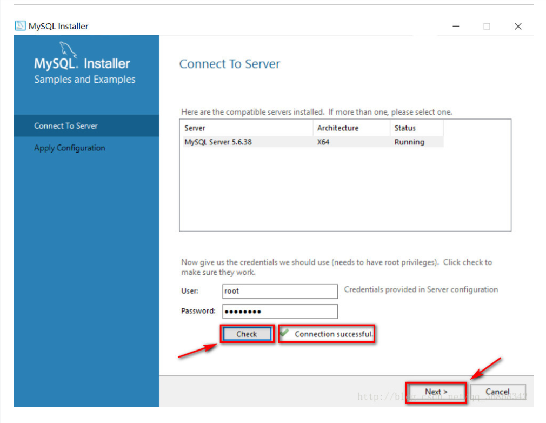Minimize the MySQL Installer window
The height and width of the screenshot is (423, 546).
[x=456, y=26]
